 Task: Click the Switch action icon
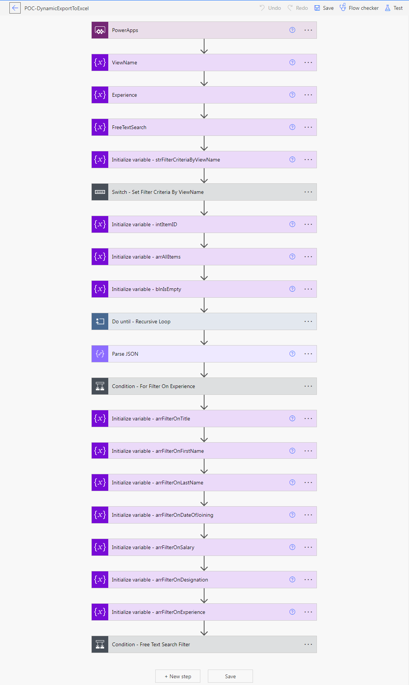pos(100,192)
